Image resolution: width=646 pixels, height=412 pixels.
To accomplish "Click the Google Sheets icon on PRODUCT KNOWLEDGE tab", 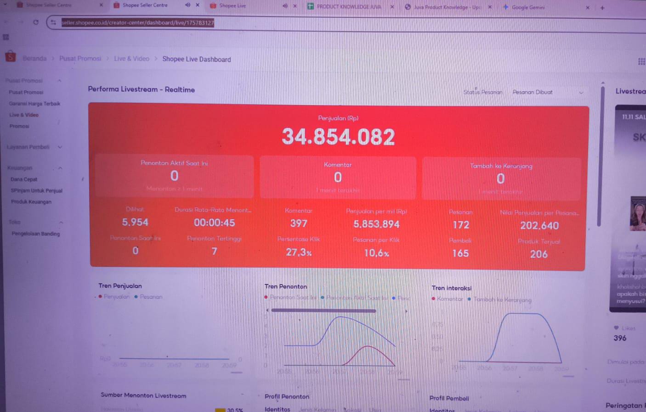I will coord(310,7).
